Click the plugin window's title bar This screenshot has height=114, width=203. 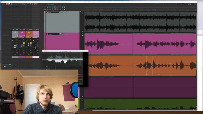pos(65,51)
